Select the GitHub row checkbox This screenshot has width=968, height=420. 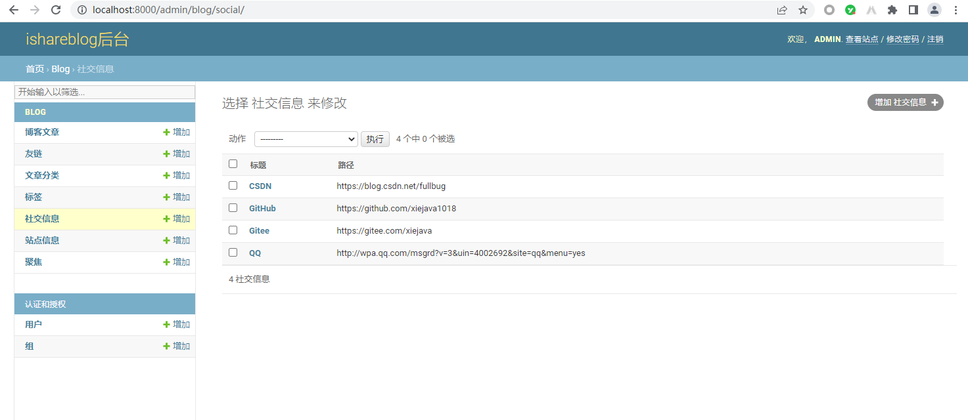pos(233,208)
